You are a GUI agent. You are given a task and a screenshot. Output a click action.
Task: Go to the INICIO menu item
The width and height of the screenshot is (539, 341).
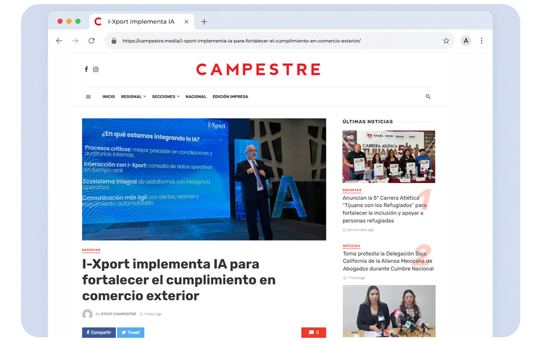(x=109, y=97)
